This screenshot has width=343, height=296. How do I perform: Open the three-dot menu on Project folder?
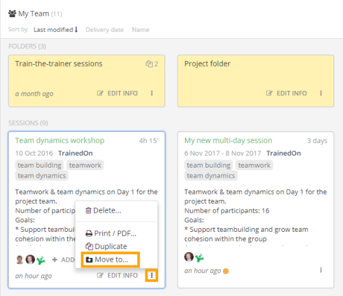[x=321, y=93]
